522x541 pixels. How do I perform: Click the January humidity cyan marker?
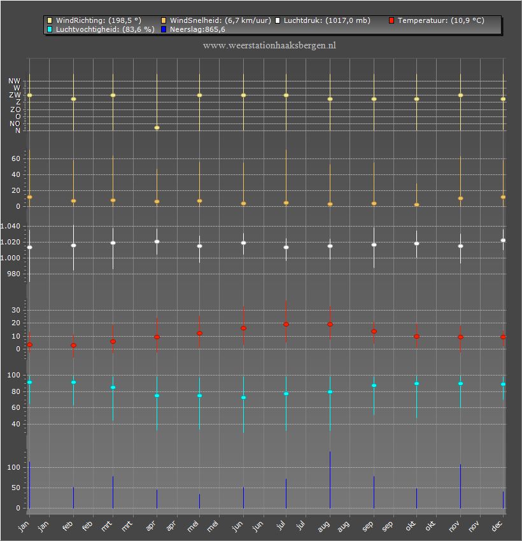point(30,383)
